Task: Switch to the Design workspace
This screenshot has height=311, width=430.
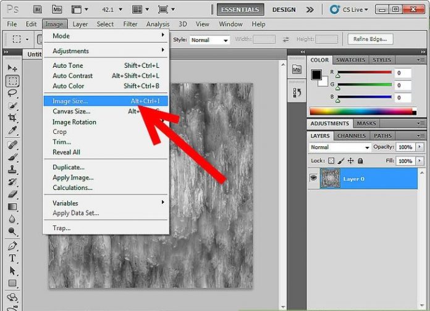Action: tap(284, 10)
